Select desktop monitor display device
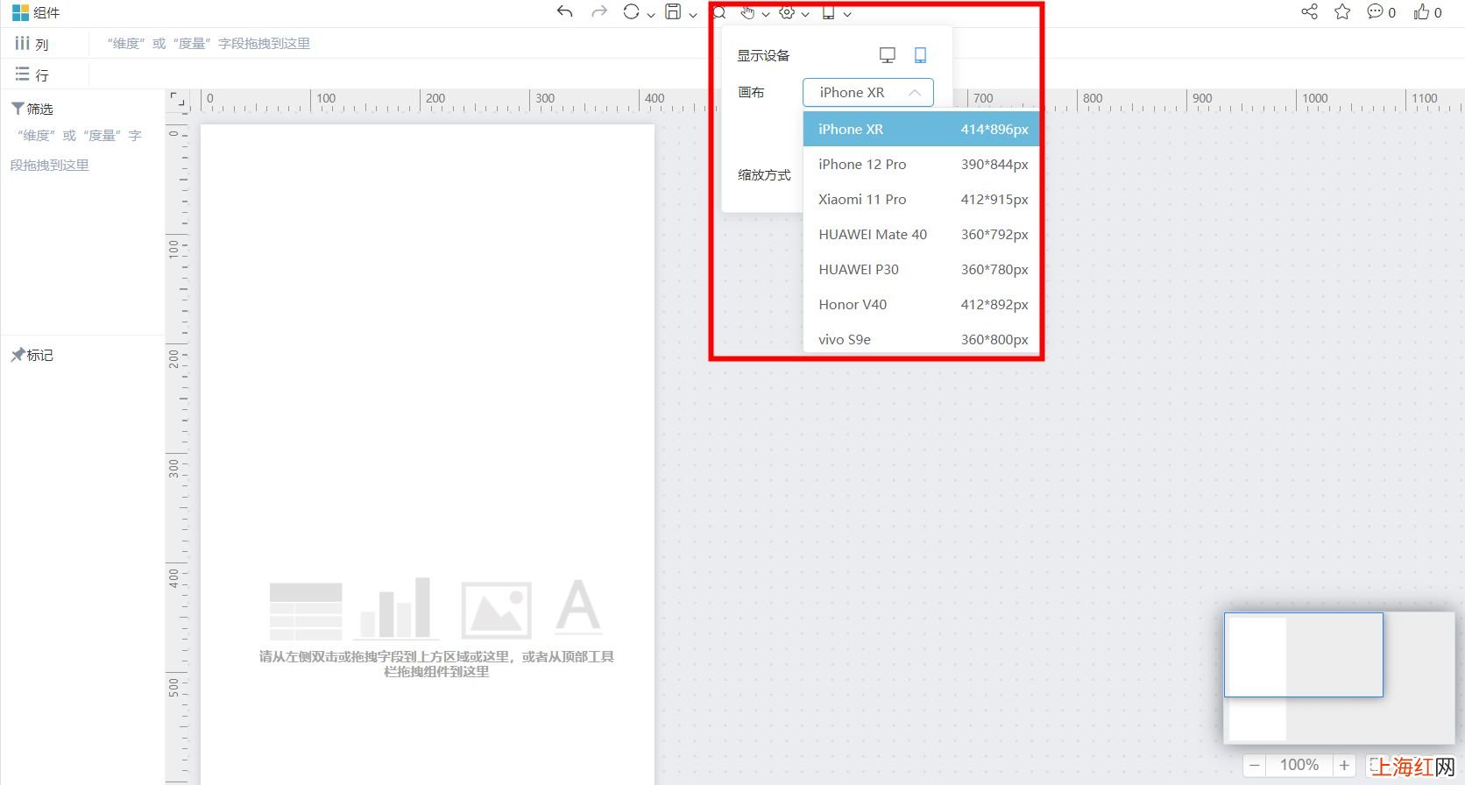The width and height of the screenshot is (1465, 785). [x=888, y=55]
